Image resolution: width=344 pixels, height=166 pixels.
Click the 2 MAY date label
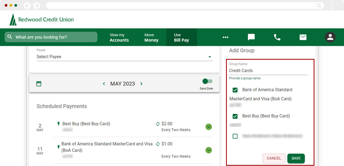(40, 127)
